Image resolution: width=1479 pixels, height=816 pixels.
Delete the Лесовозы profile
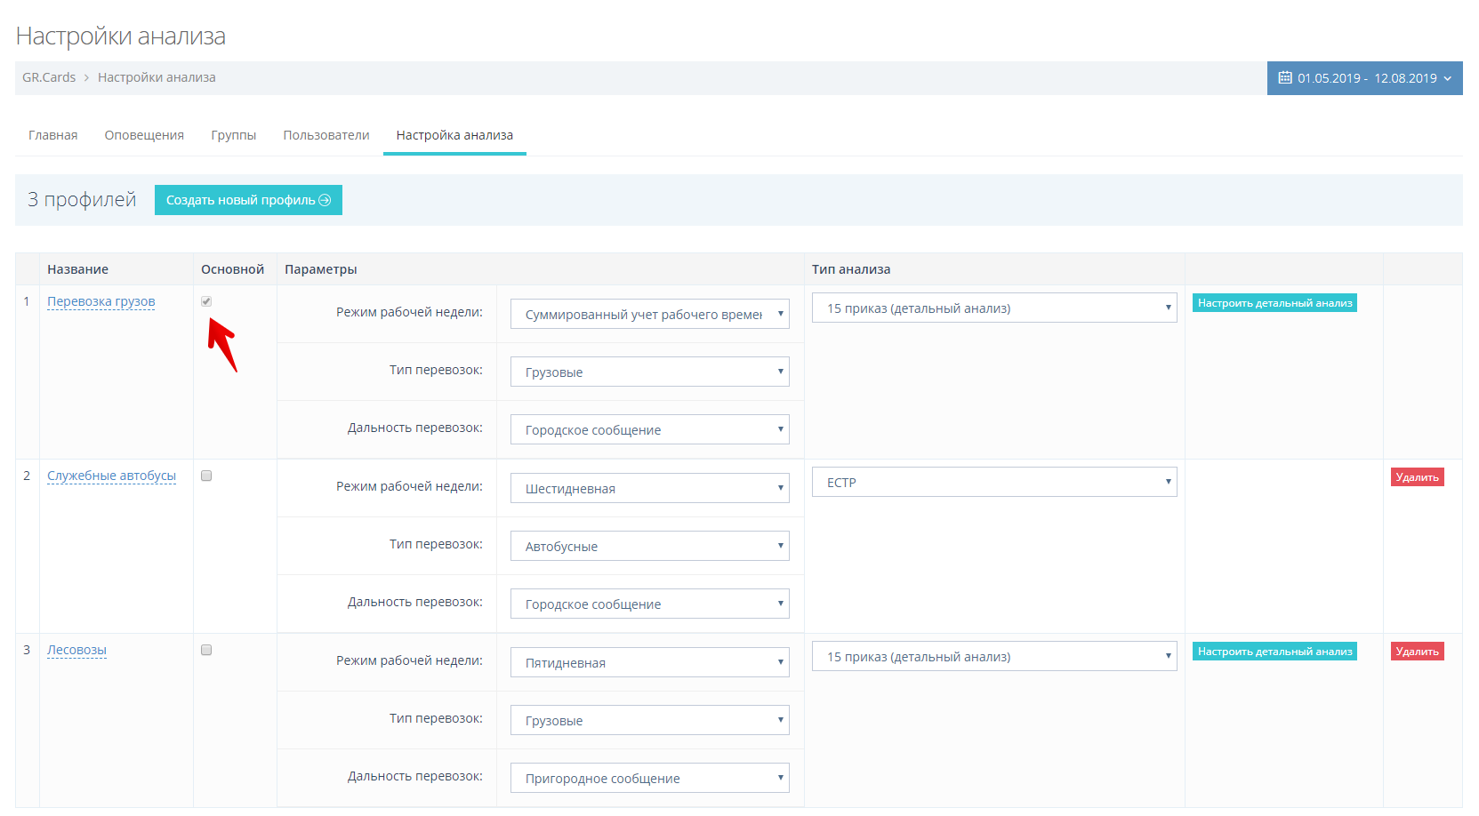coord(1417,652)
